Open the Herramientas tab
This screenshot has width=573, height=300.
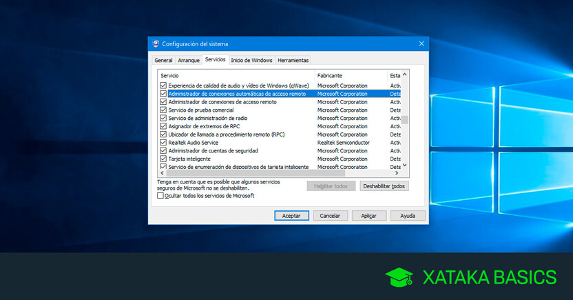pyautogui.click(x=293, y=61)
